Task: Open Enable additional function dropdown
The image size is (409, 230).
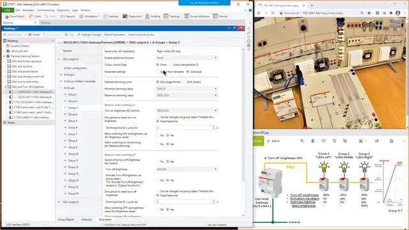Action: click(x=187, y=58)
